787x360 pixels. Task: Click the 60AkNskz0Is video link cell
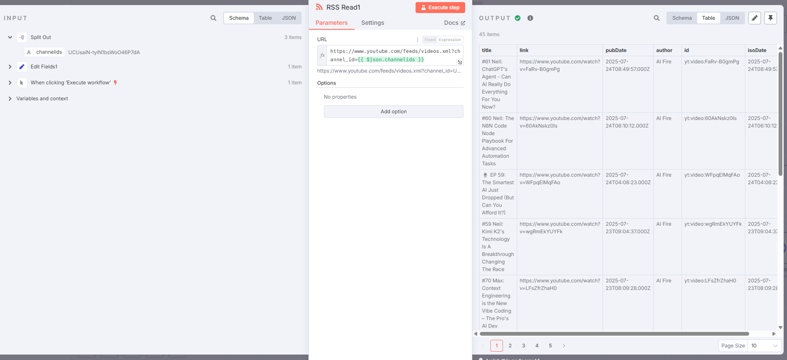point(560,141)
